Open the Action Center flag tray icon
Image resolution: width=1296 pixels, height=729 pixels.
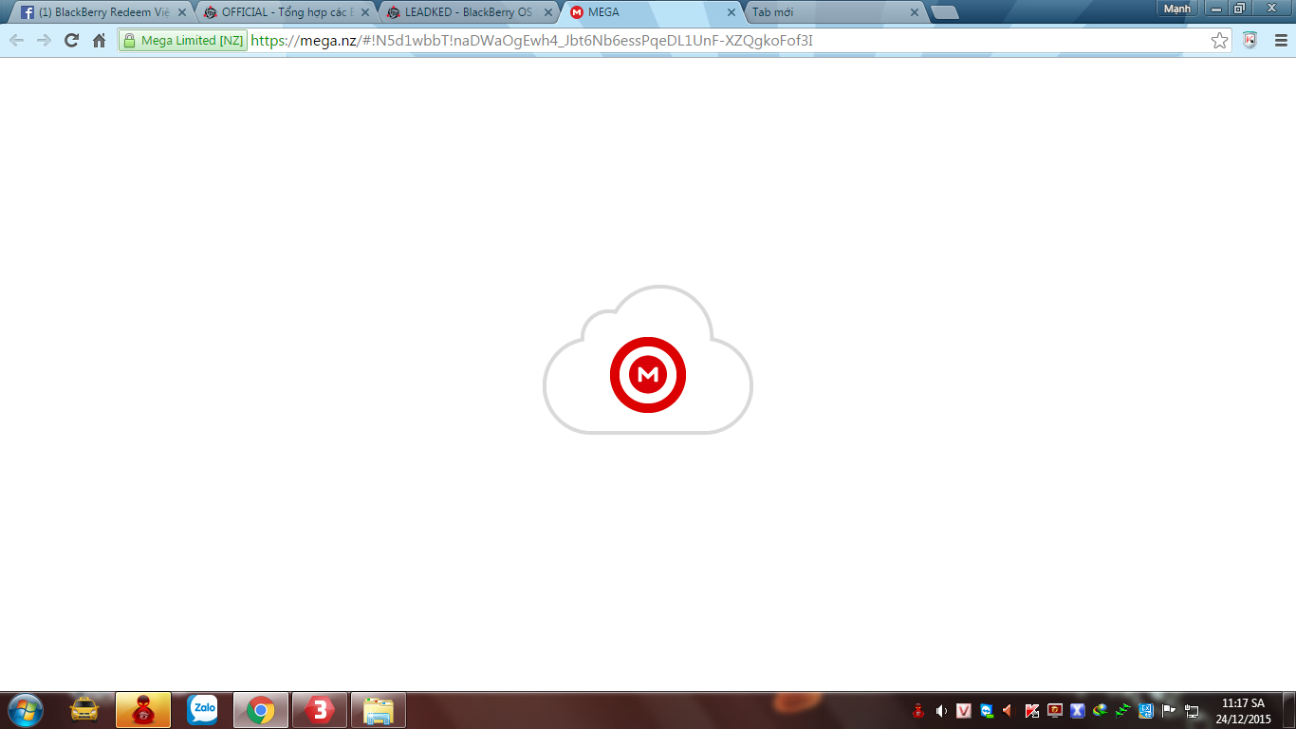tap(1169, 710)
